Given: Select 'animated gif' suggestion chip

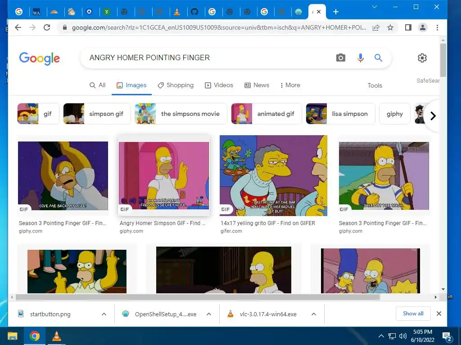Looking at the screenshot, I should 267,114.
